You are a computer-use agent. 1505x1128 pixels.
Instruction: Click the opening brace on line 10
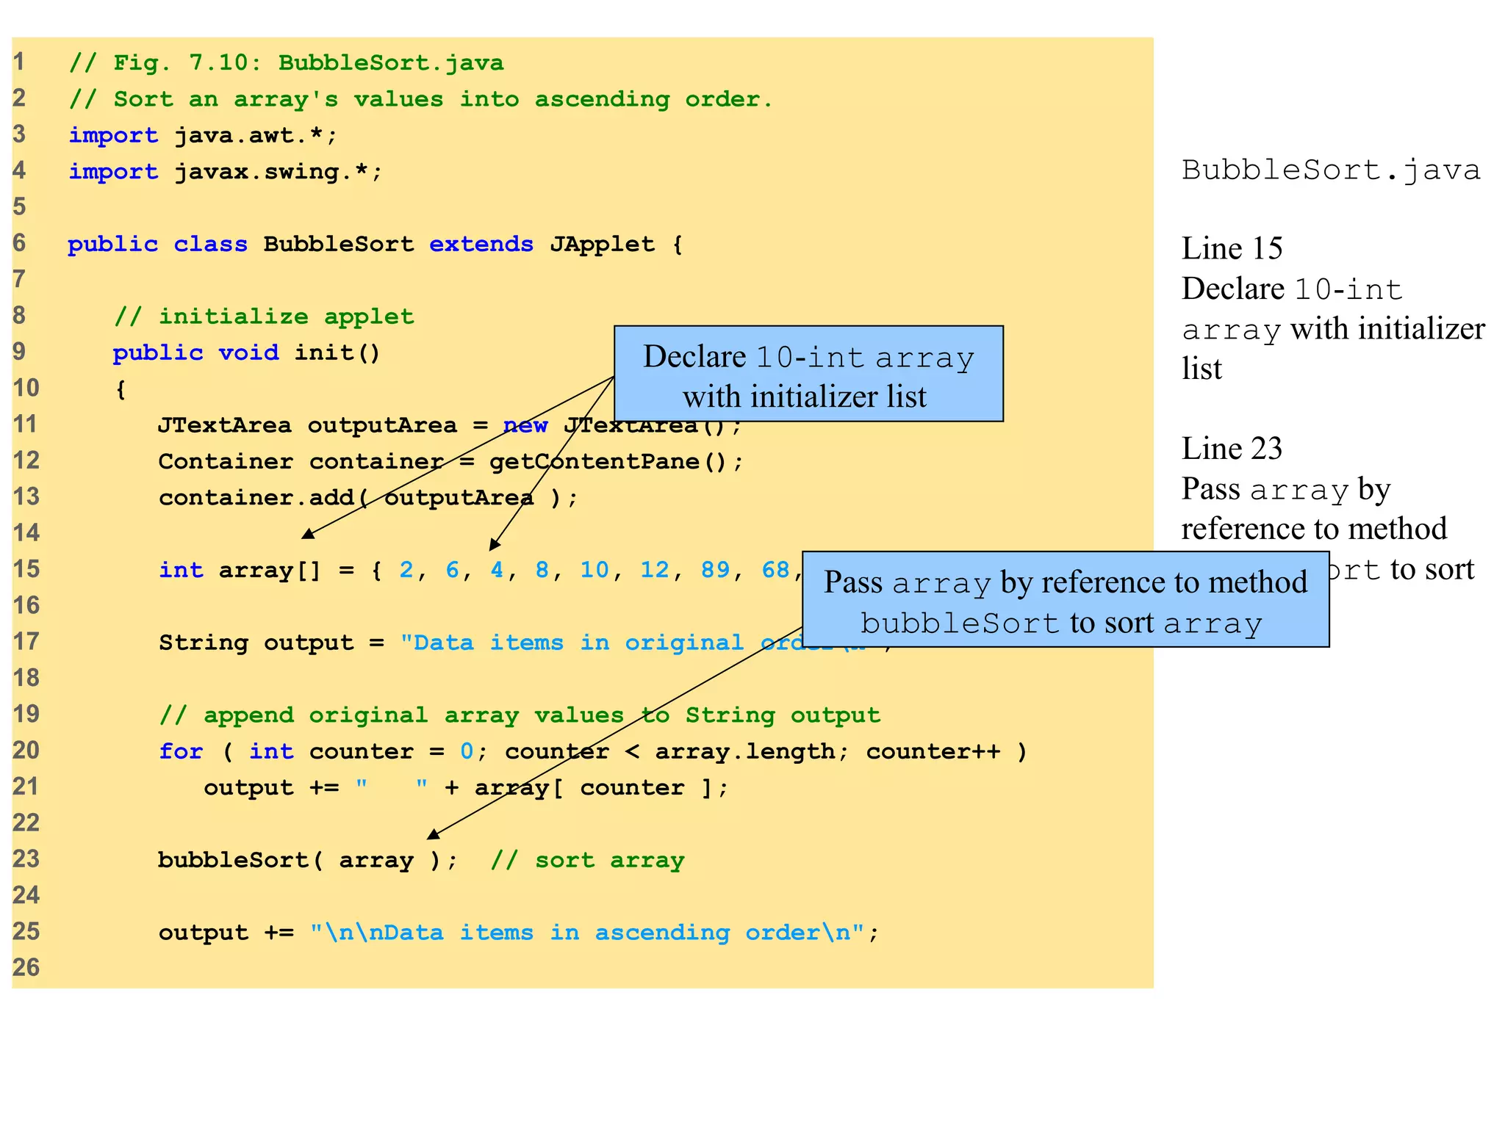tap(121, 388)
